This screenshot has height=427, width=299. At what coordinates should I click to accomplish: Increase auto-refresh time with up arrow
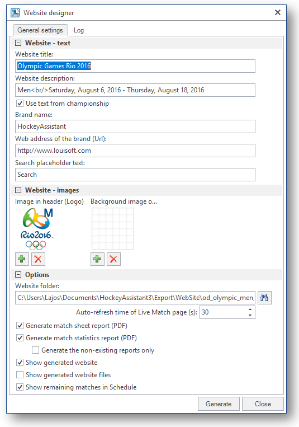click(250, 309)
